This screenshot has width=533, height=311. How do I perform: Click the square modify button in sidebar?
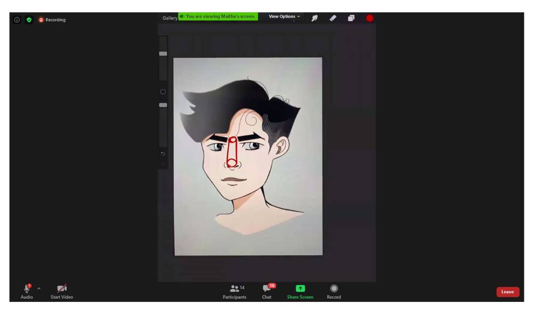tap(163, 92)
